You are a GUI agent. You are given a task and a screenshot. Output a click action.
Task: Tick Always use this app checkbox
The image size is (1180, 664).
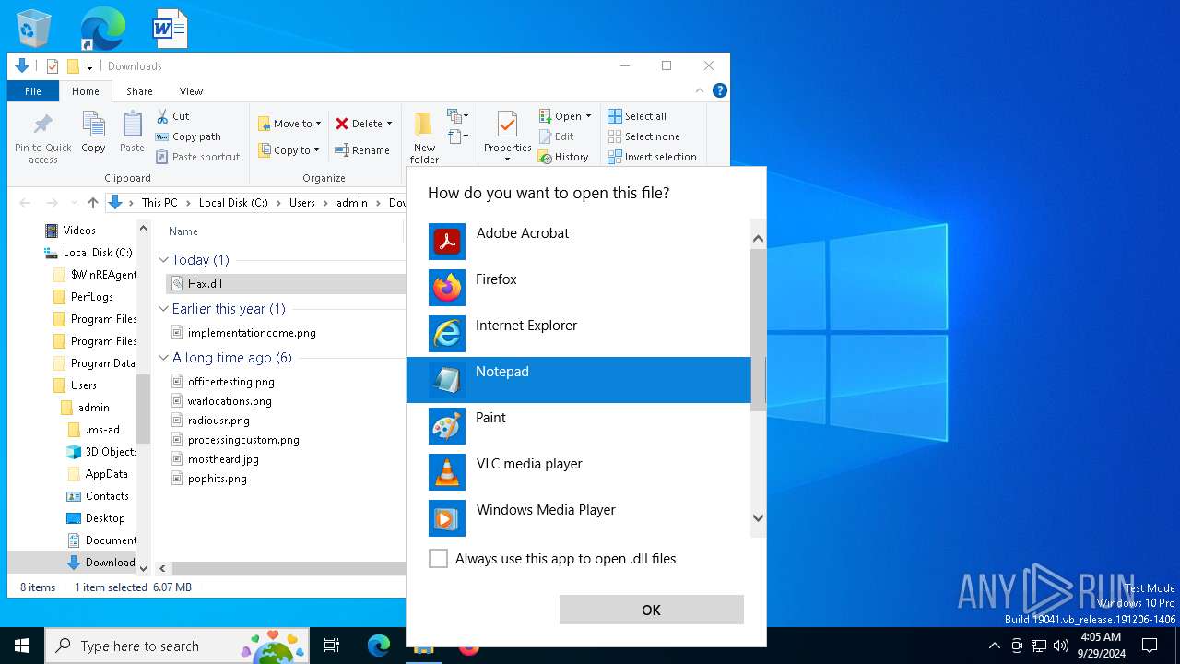coord(439,559)
